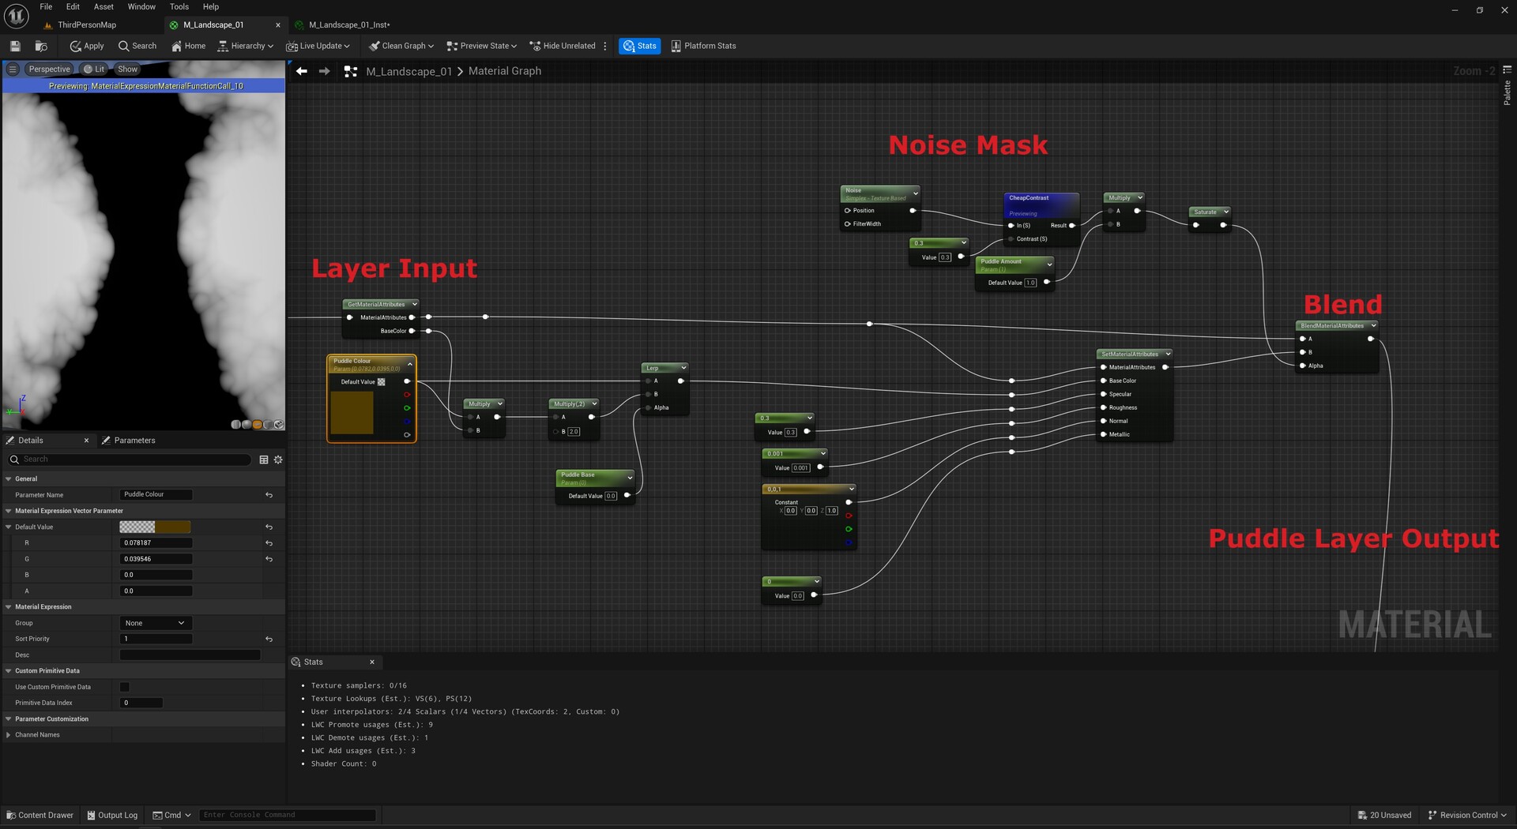Open the Group dropdown set to None
Viewport: 1517px width, 829px height.
pos(156,623)
